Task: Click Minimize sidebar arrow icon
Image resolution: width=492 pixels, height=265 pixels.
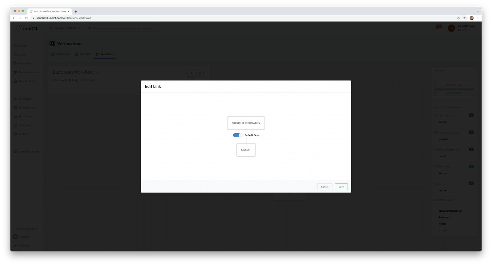Action: tap(15, 245)
